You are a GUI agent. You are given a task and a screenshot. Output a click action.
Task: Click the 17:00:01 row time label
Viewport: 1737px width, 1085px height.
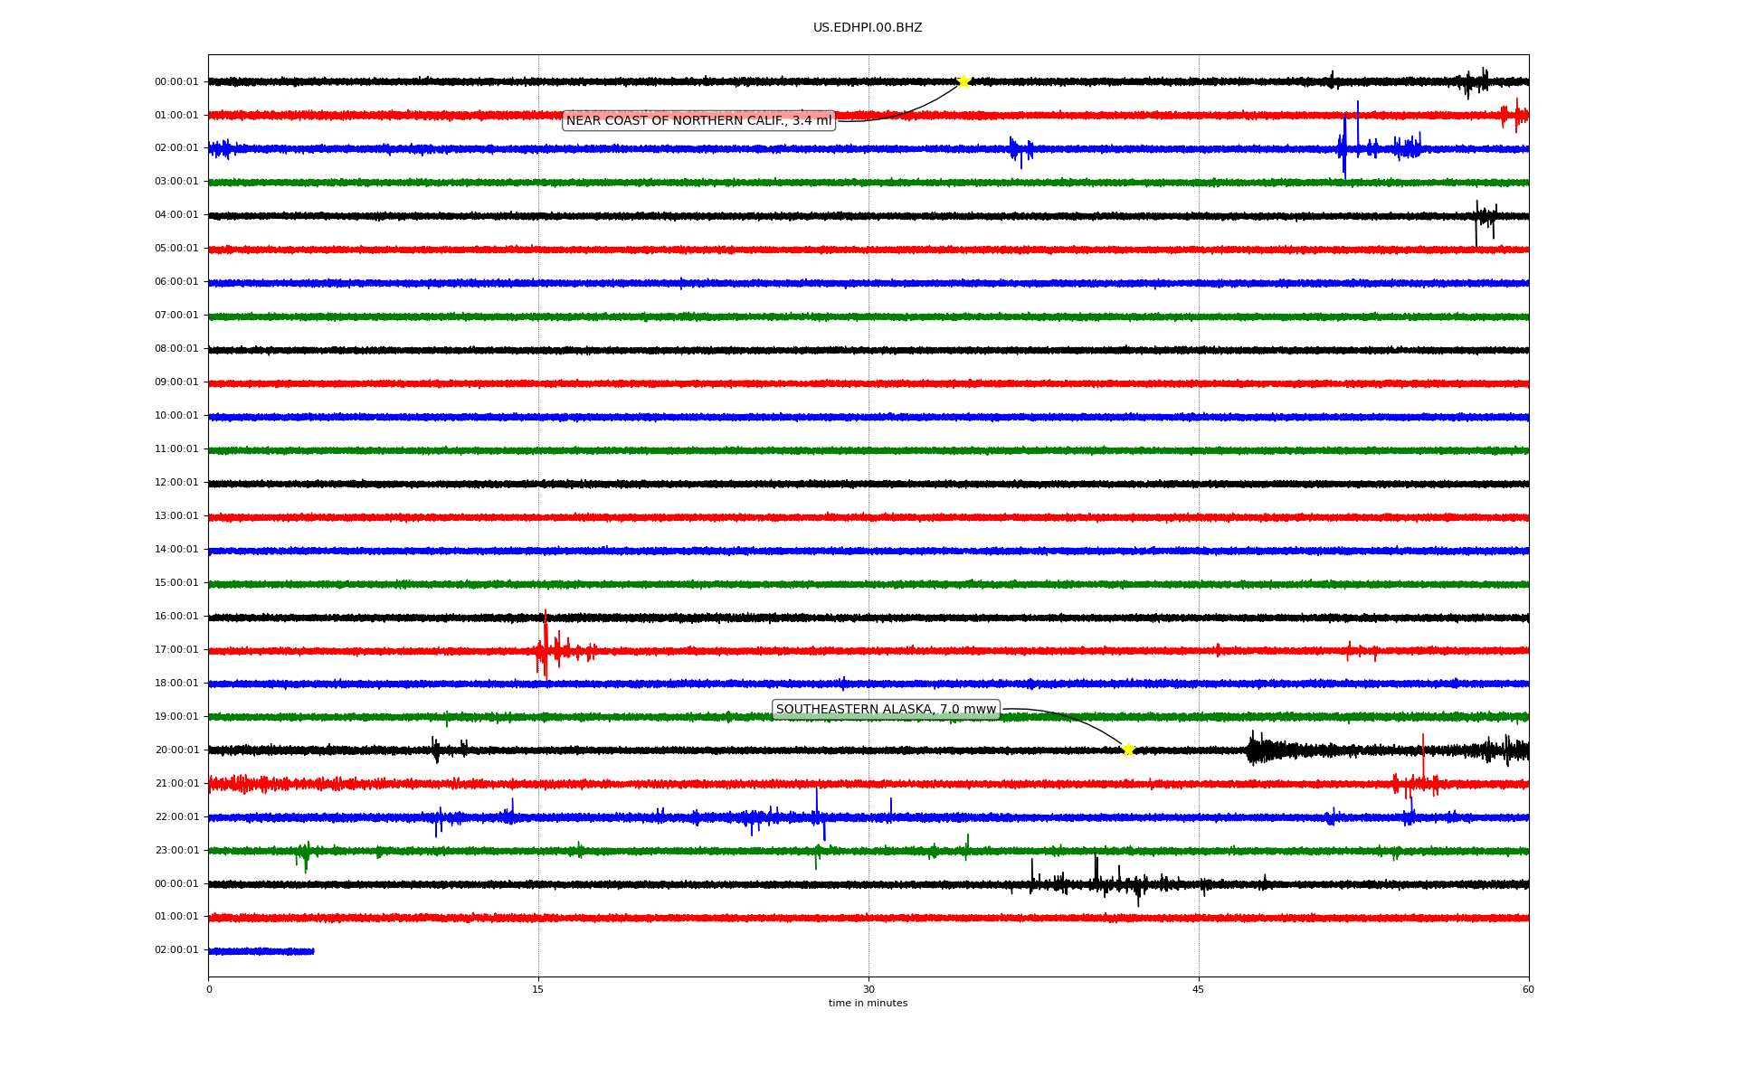[176, 650]
